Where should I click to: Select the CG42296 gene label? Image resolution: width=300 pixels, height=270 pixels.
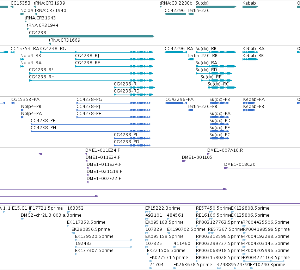point(175,11)
